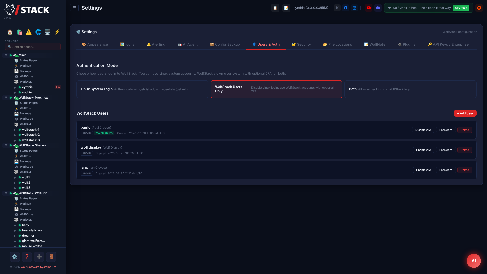Select WolfStack Users Only authentication mode
Image resolution: width=487 pixels, height=274 pixels.
pyautogui.click(x=276, y=89)
